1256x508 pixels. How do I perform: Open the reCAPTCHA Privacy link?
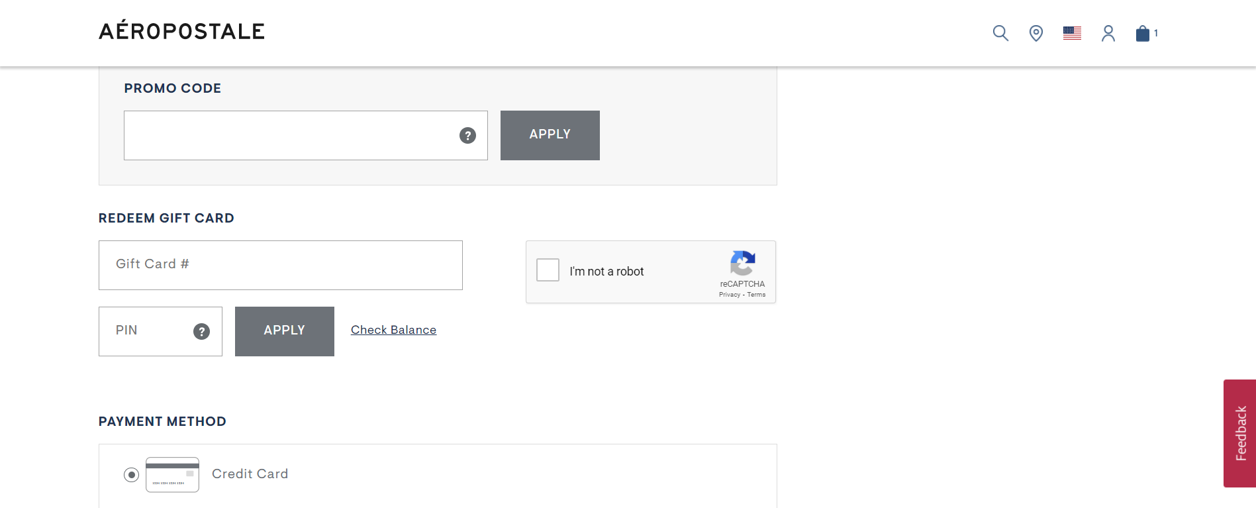[729, 295]
